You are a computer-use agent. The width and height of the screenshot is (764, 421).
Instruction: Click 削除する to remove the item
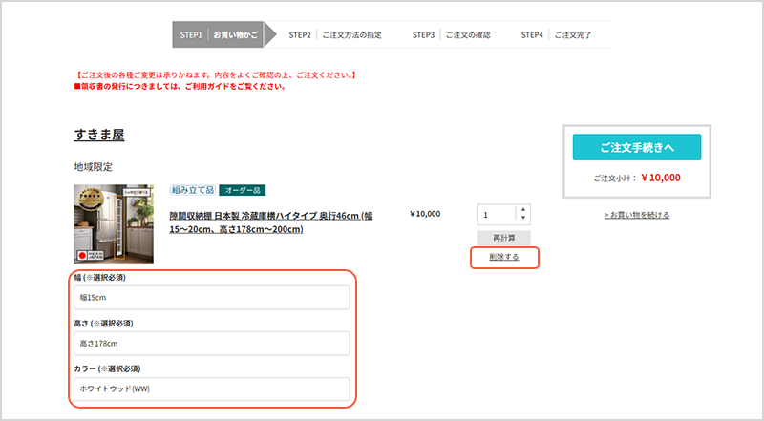pyautogui.click(x=503, y=257)
